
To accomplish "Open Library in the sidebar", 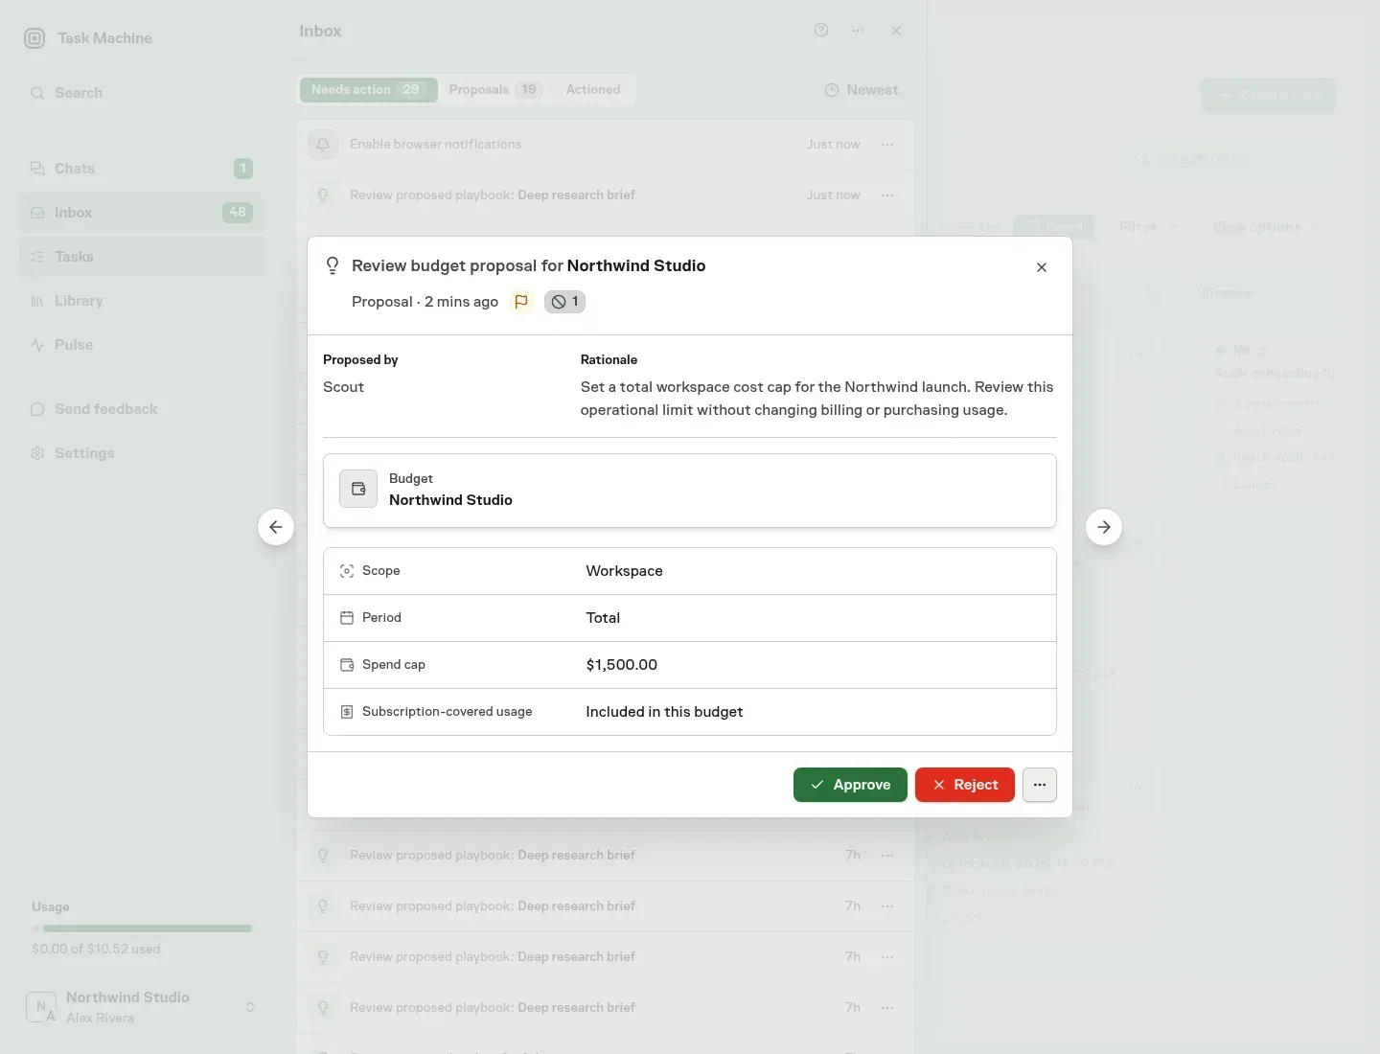I will coord(141,301).
